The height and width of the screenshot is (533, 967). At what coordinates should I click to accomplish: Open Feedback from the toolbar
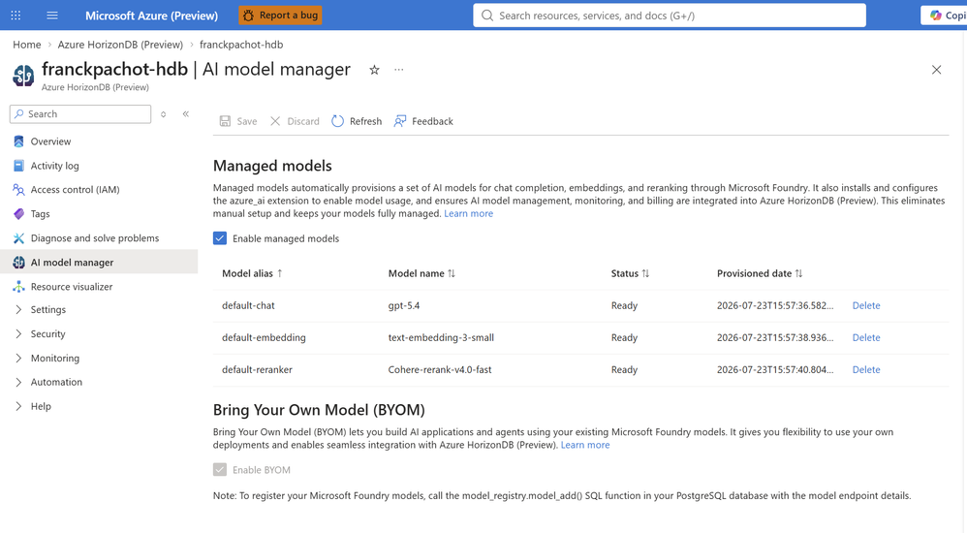coord(423,121)
